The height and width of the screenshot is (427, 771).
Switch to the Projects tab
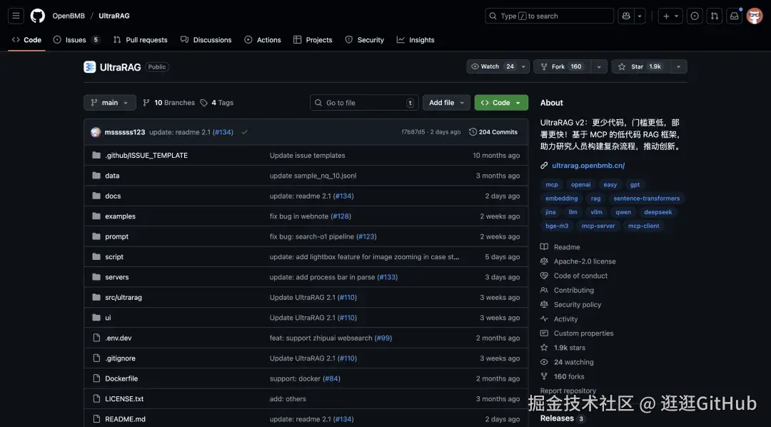313,40
